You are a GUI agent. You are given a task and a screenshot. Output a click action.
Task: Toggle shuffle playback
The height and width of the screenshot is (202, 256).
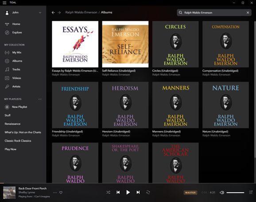tap(108, 192)
